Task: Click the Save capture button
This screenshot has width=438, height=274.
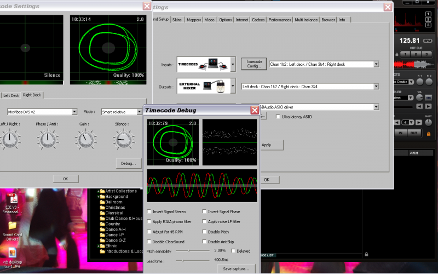Action: coord(235,269)
